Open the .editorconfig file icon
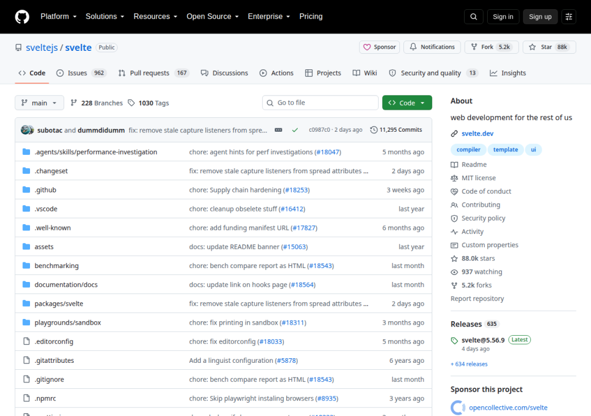591x416 pixels. pos(26,341)
